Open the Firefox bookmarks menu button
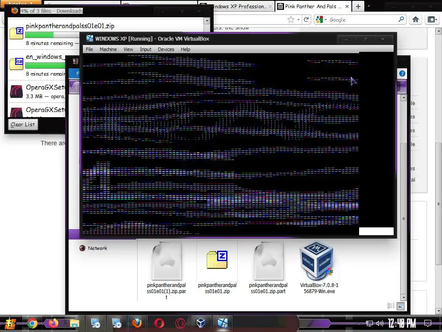Image resolution: width=442 pixels, height=332 pixels. click(x=432, y=19)
